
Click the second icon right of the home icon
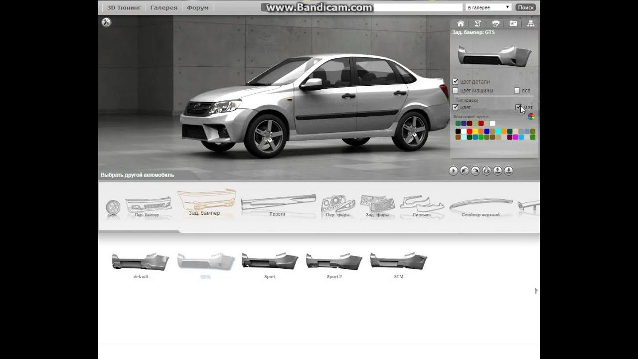(496, 23)
